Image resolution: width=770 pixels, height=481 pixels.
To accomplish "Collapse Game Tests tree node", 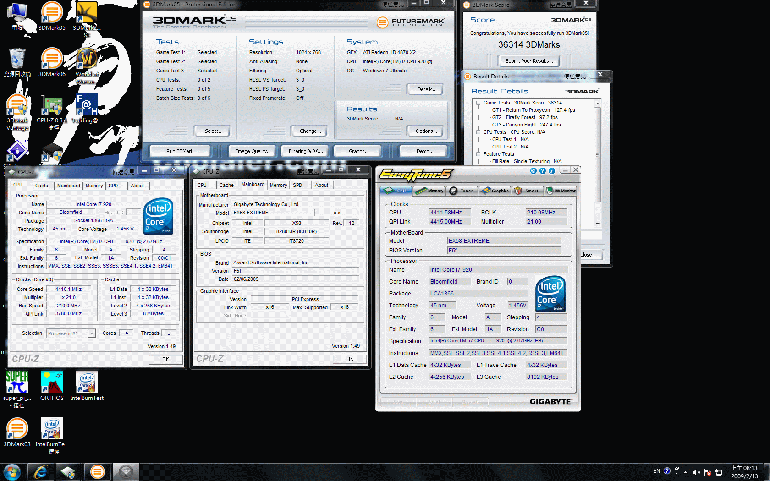I will tap(478, 103).
